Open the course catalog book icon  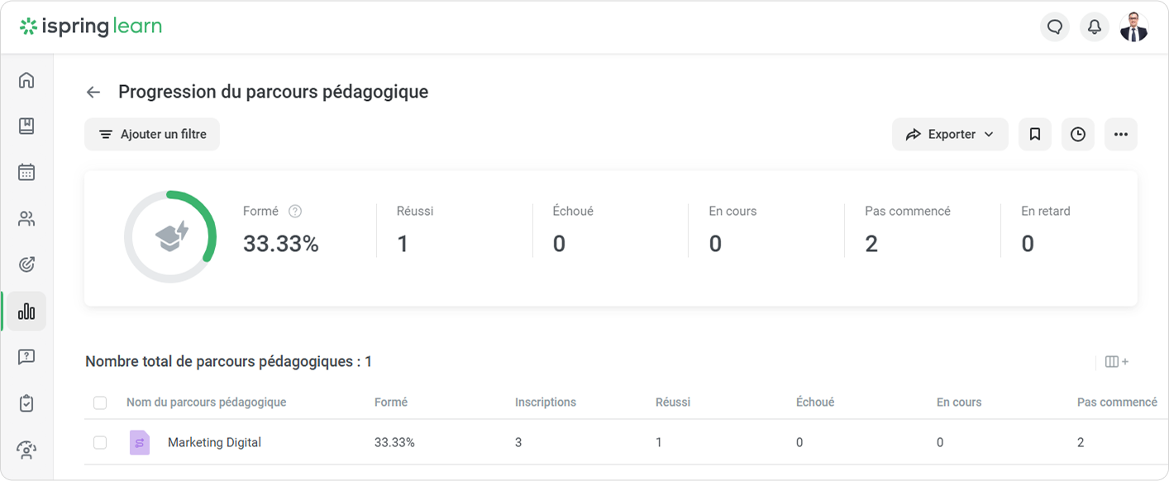(x=26, y=126)
